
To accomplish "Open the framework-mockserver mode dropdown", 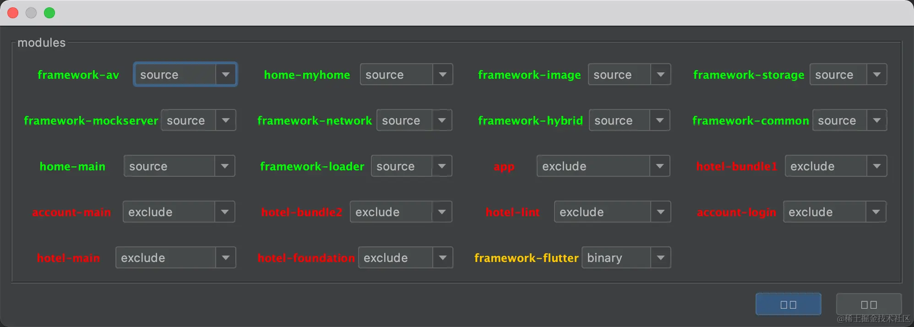I will [x=198, y=120].
